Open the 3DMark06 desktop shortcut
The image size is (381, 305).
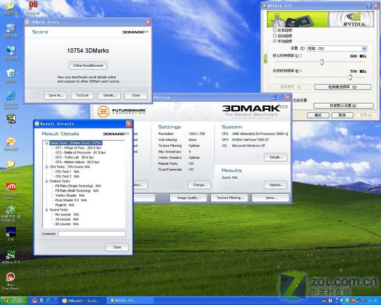[x=33, y=8]
